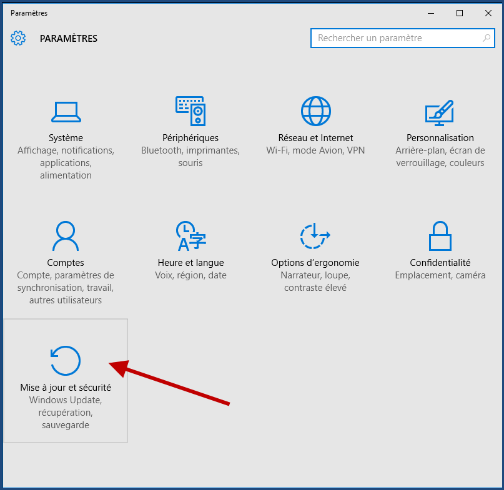Click the circular refresh arrow icon
This screenshot has width=504, height=490.
tap(65, 361)
